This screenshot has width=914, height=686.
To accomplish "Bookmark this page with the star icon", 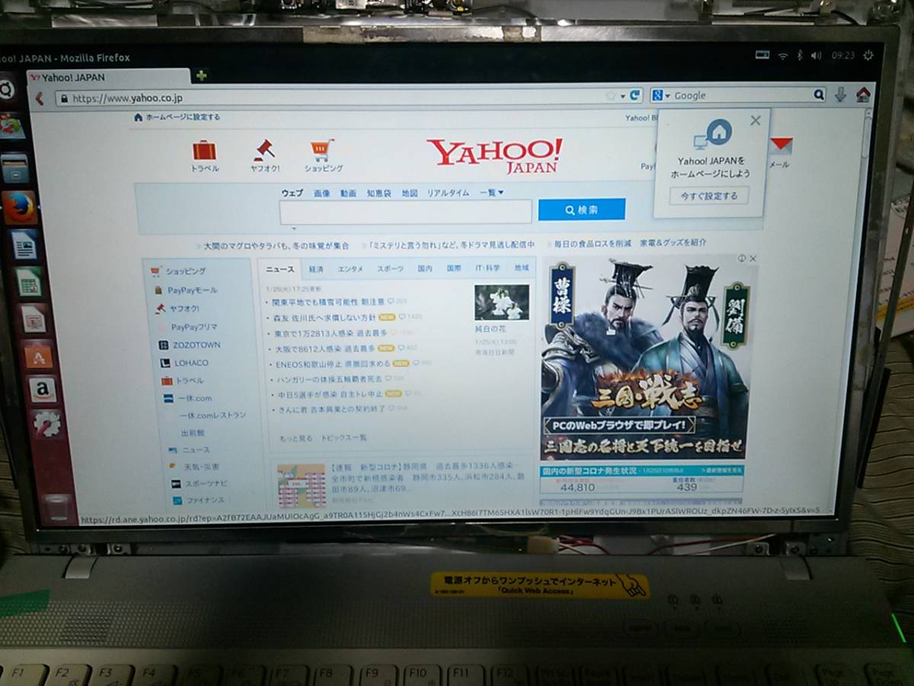I will coord(611,96).
